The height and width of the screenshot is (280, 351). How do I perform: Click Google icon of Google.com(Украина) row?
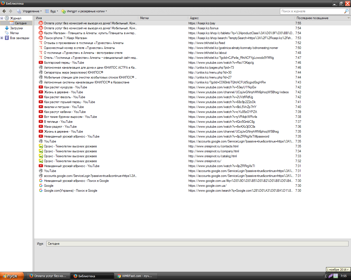point(41,191)
